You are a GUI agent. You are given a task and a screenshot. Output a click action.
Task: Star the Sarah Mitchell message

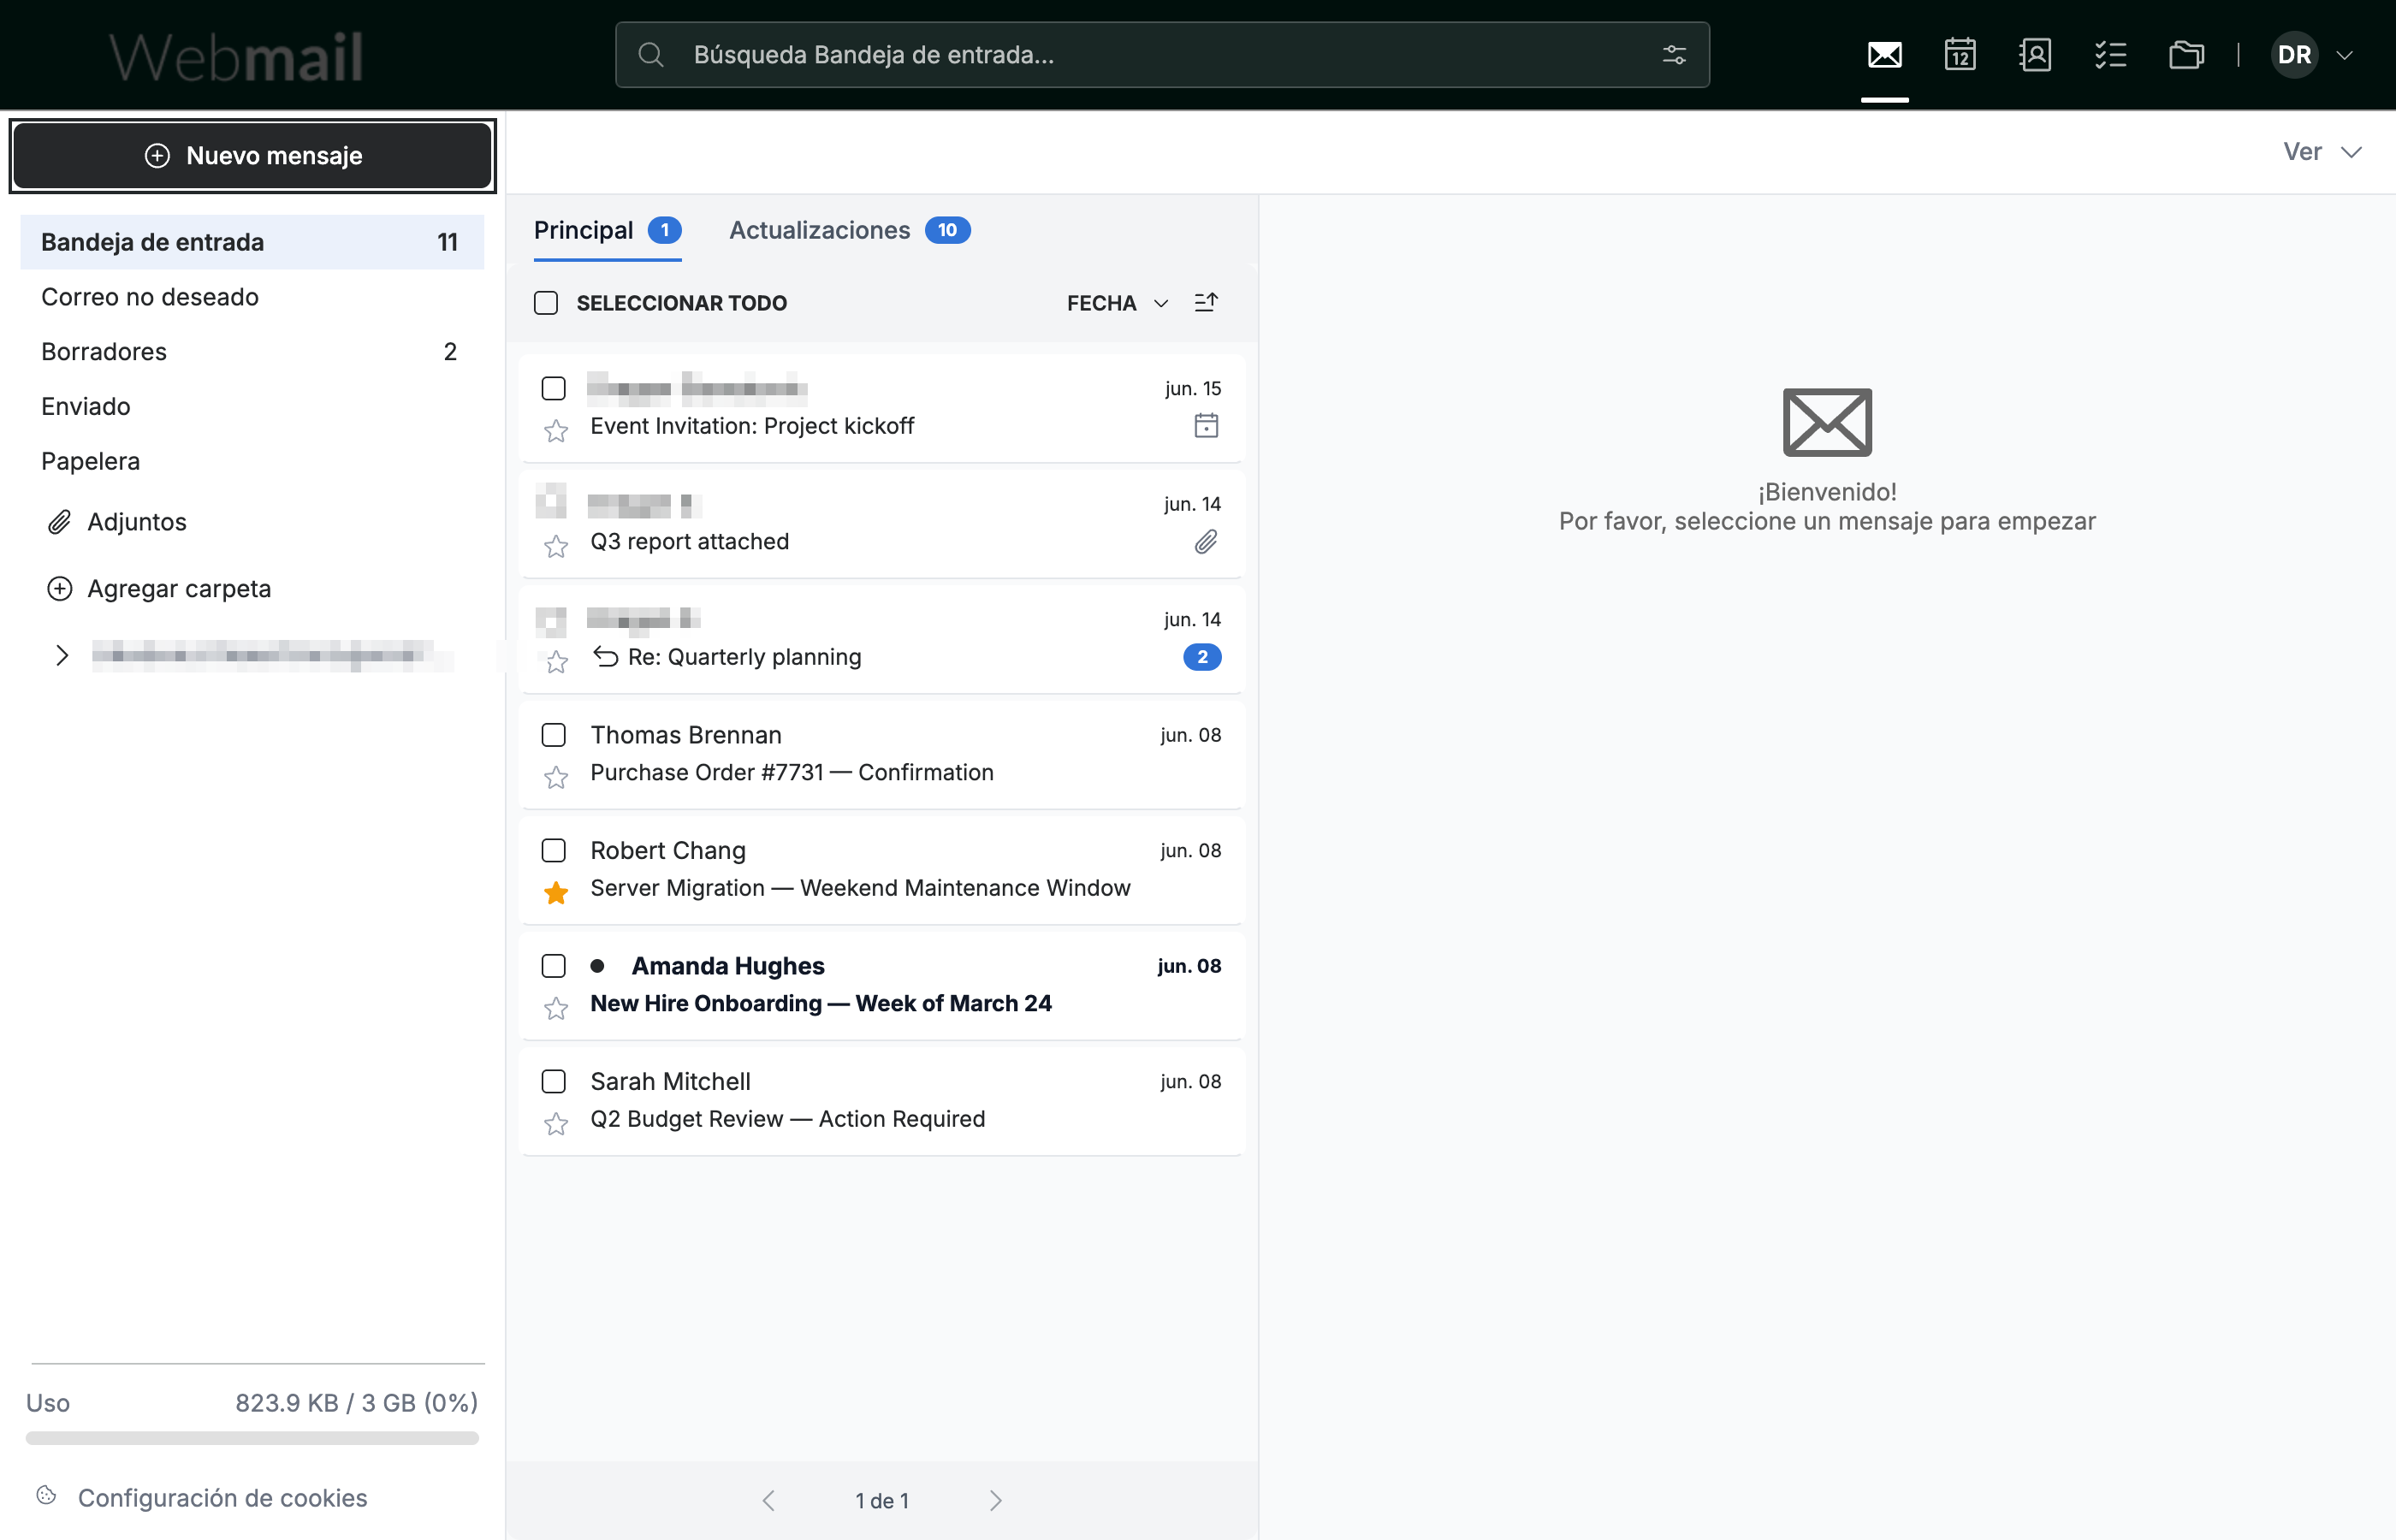click(x=556, y=1124)
